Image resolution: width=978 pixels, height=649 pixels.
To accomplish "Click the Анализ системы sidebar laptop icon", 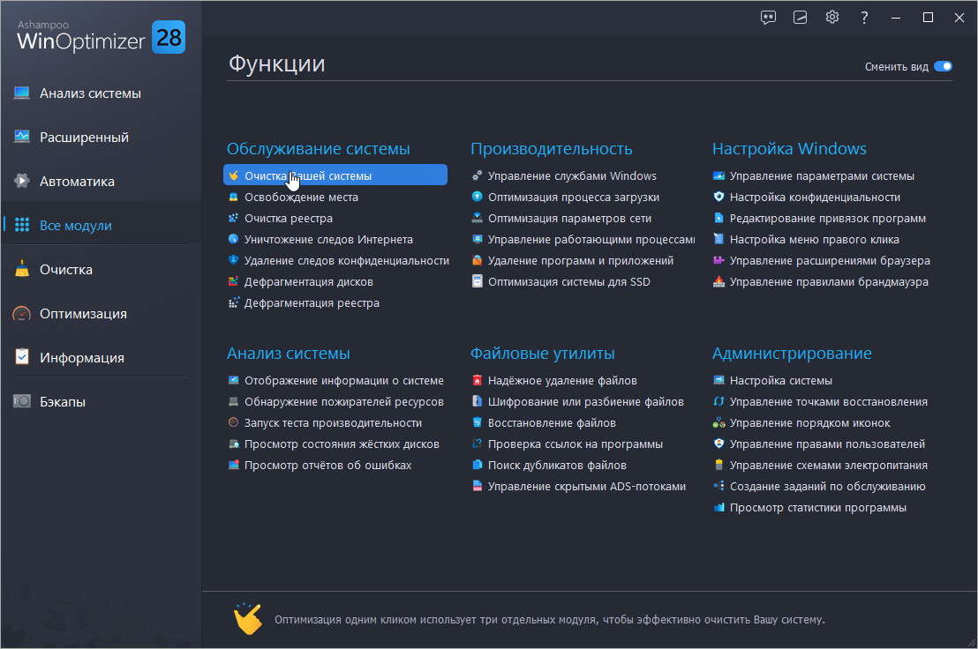I will point(22,93).
